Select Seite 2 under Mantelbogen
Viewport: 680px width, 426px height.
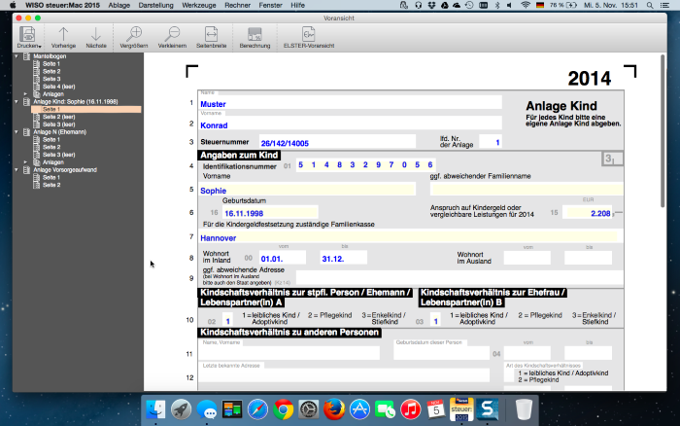(51, 71)
